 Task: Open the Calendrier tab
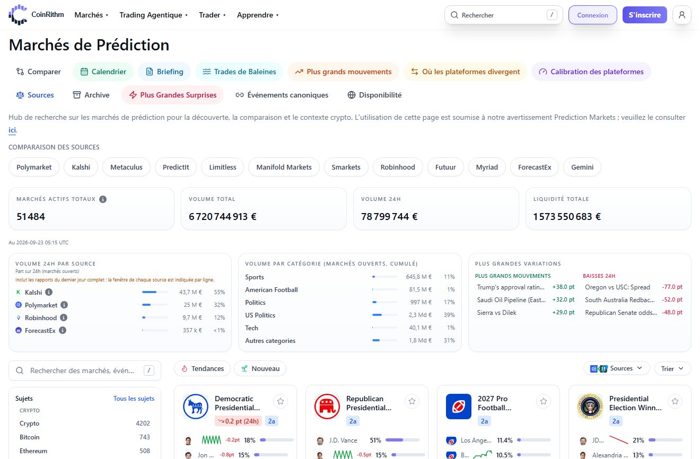[103, 72]
